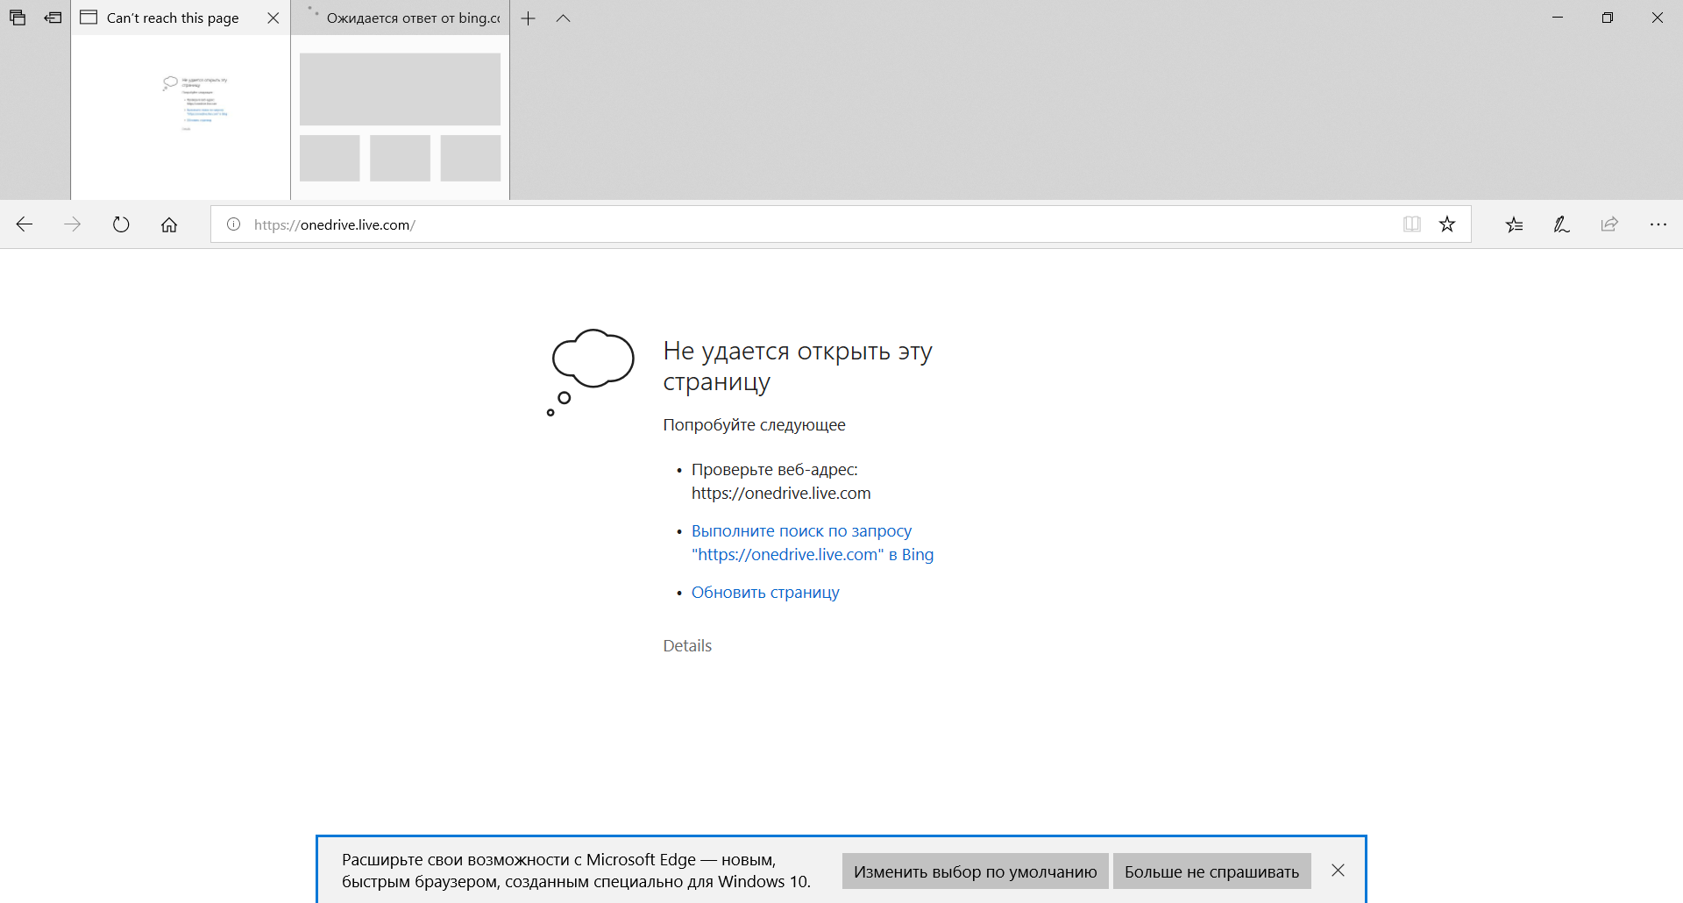Click Больше не спрашивать button
Screen dimensions: 1683x903
coord(1211,871)
